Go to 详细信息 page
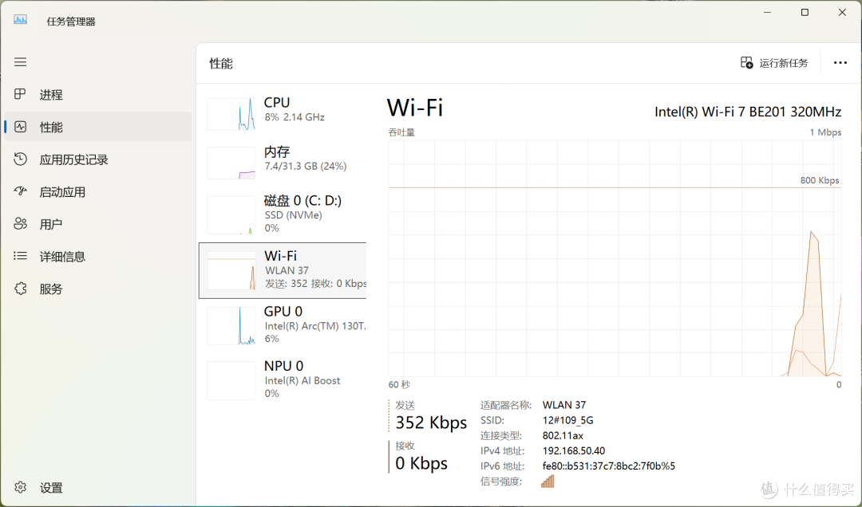862x507 pixels. pyautogui.click(x=98, y=256)
